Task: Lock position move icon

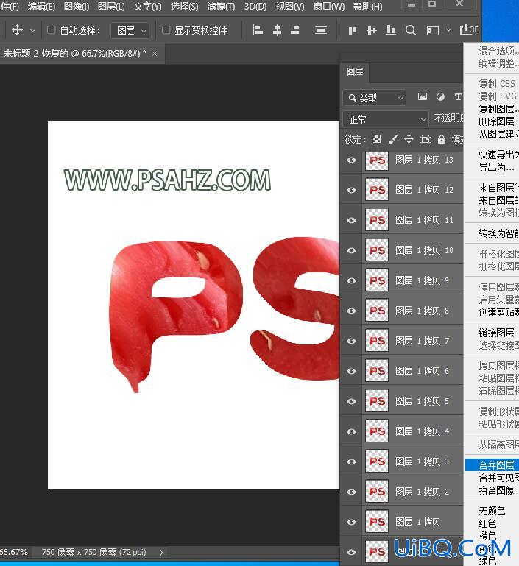Action: click(409, 139)
